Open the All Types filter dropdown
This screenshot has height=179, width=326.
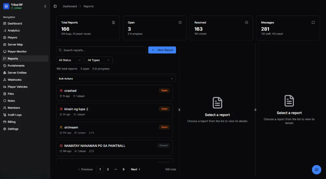[x=99, y=60]
